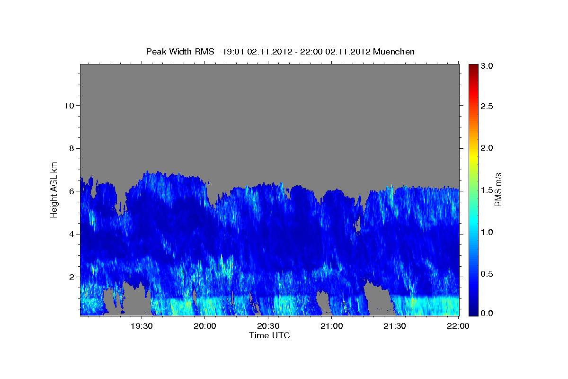Click the 21:00 time tick label
568x379 pixels.
[x=331, y=326]
